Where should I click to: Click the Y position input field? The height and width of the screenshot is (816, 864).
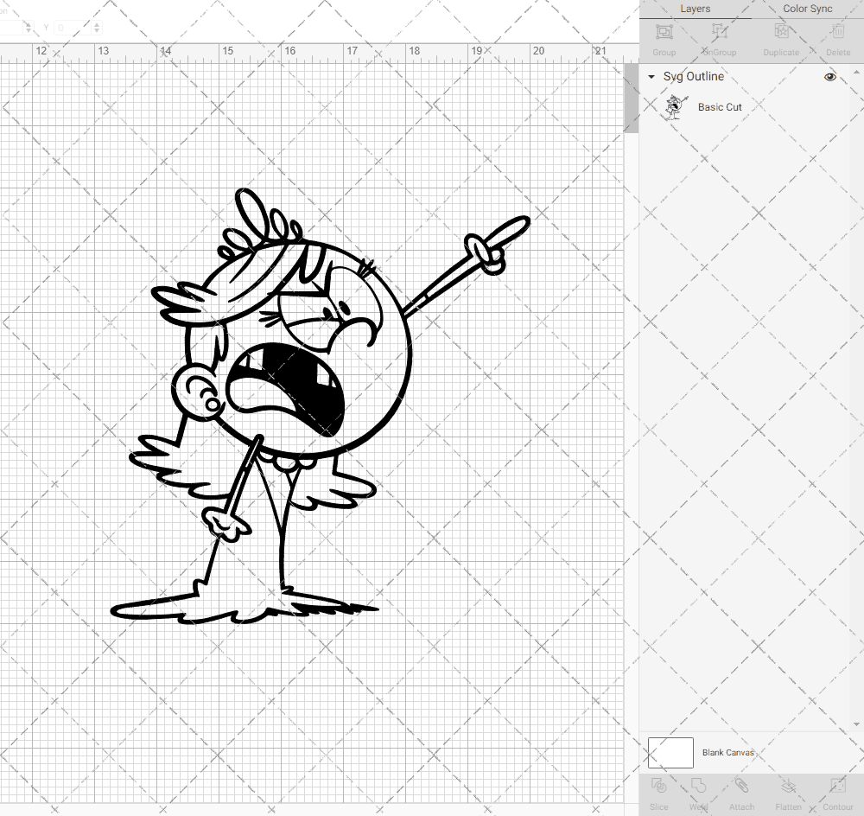click(x=69, y=28)
